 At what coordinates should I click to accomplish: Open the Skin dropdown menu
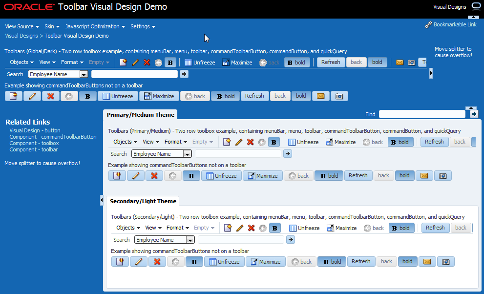[52, 26]
